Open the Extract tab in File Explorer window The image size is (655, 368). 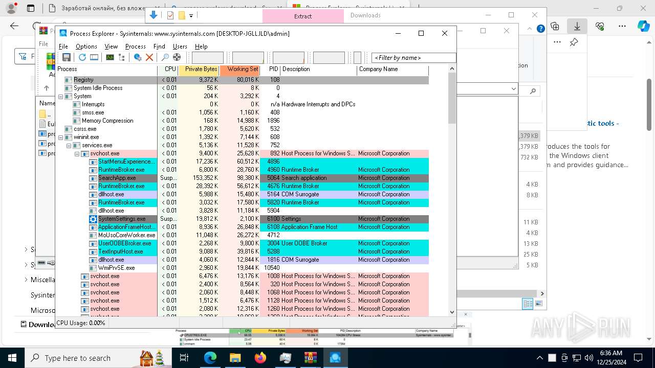coord(303,16)
